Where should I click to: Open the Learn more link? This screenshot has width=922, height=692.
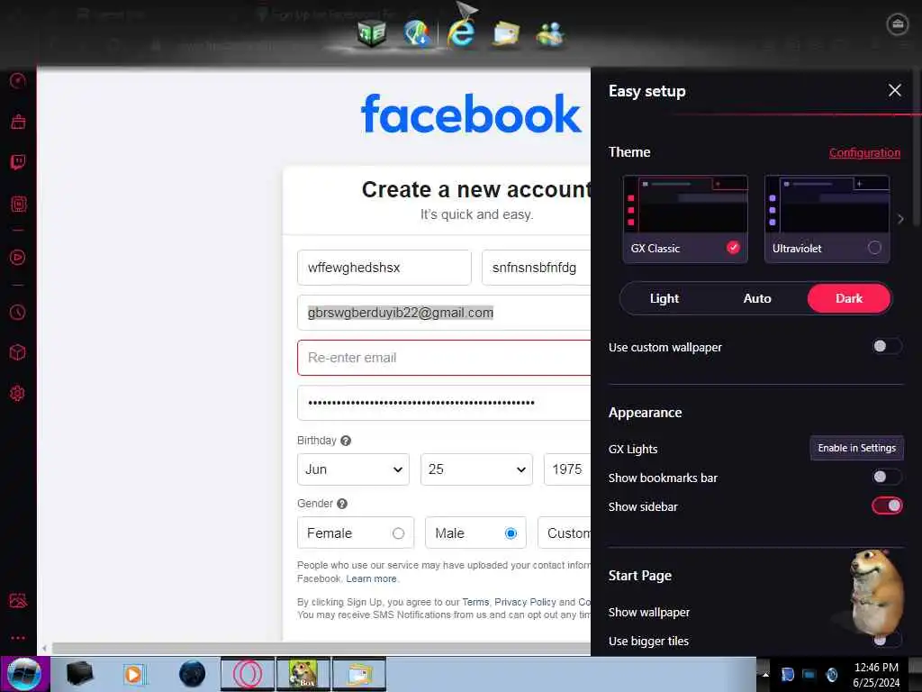[x=371, y=579]
